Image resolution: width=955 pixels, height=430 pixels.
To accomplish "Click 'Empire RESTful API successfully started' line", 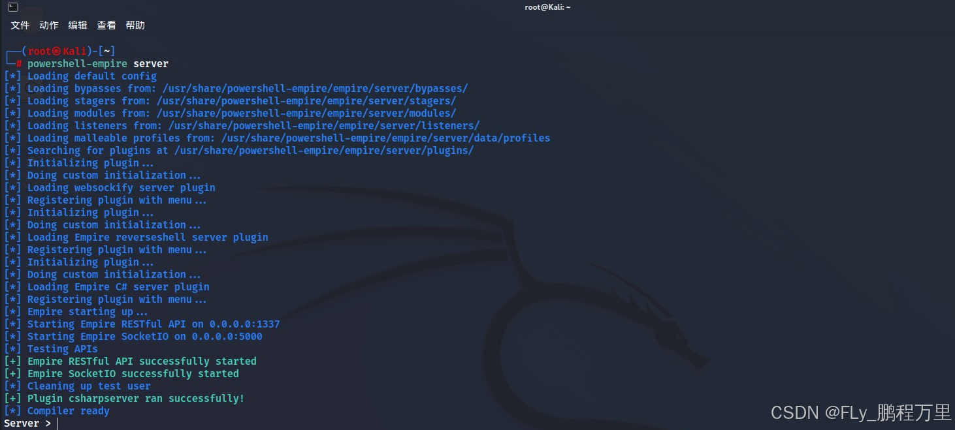I will click(x=131, y=361).
